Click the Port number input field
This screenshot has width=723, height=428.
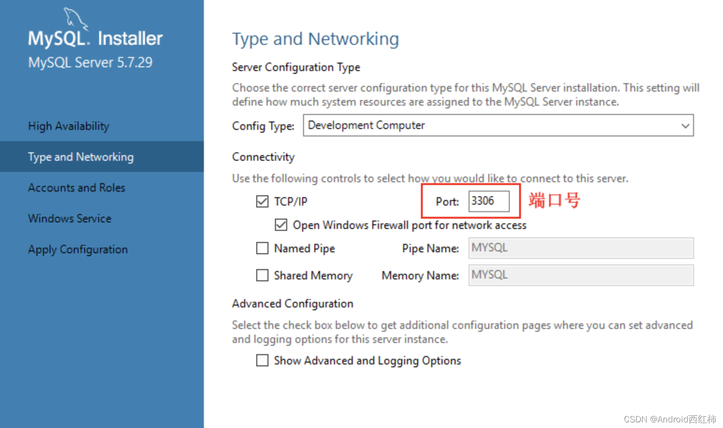click(488, 201)
